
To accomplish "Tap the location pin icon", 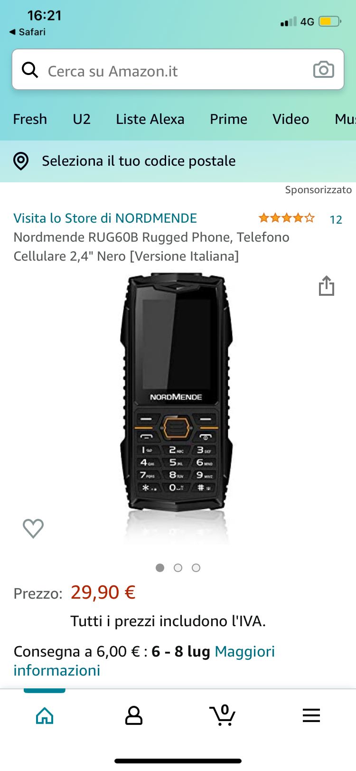I will [x=21, y=161].
